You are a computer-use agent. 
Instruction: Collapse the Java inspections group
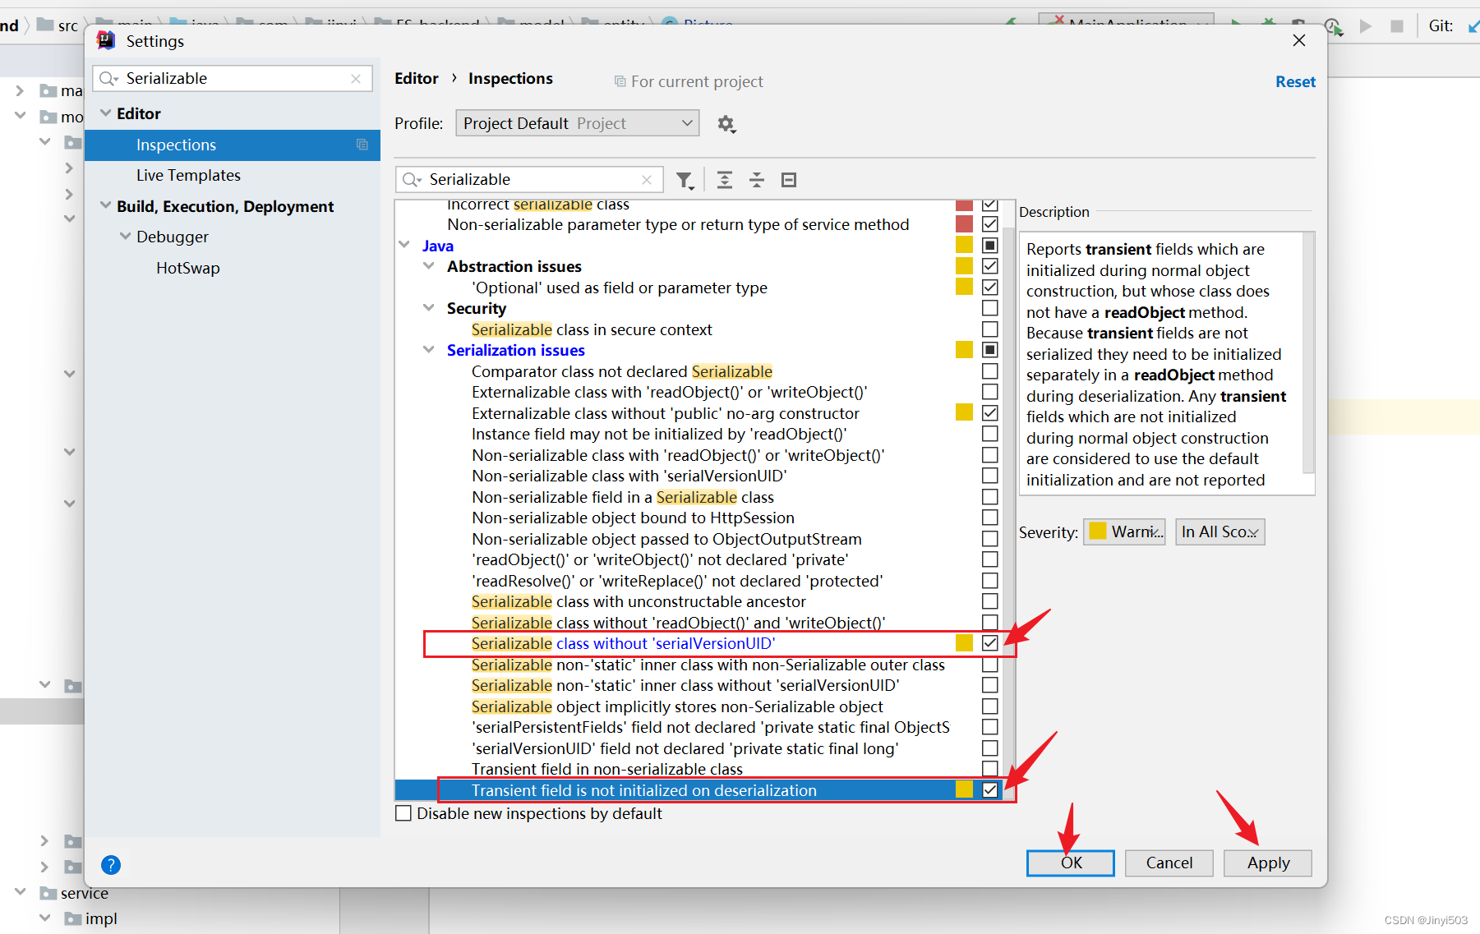[x=404, y=245]
